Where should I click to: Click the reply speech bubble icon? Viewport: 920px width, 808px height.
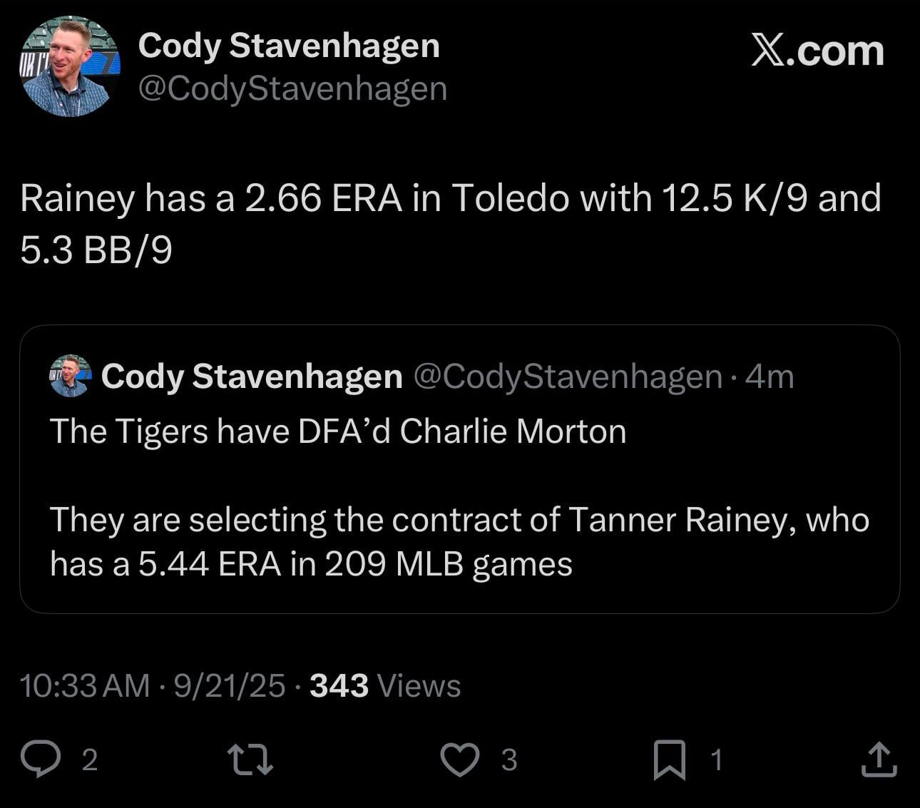(x=40, y=760)
